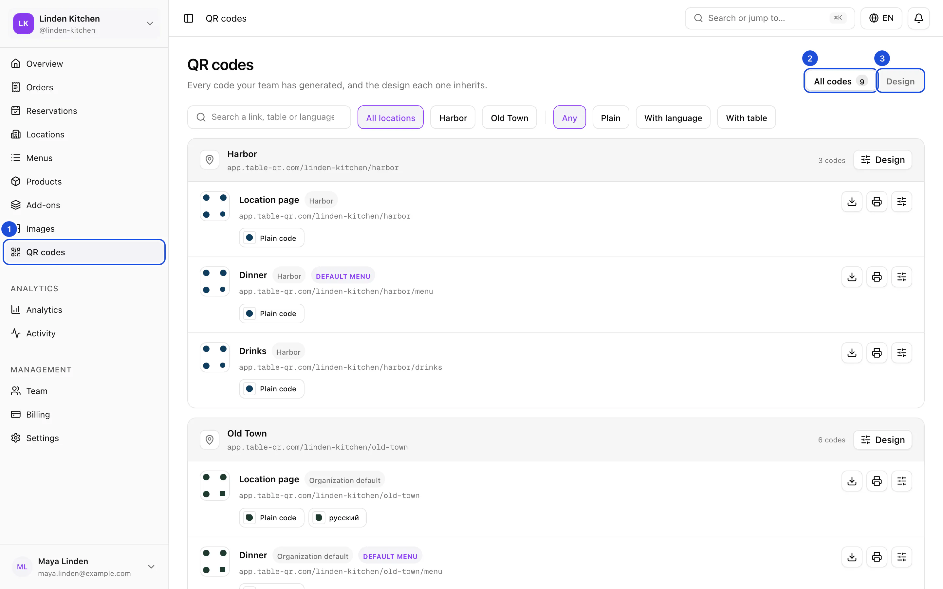Open design settings for Harbor Location page
Screen dimensions: 943x589
(902, 201)
